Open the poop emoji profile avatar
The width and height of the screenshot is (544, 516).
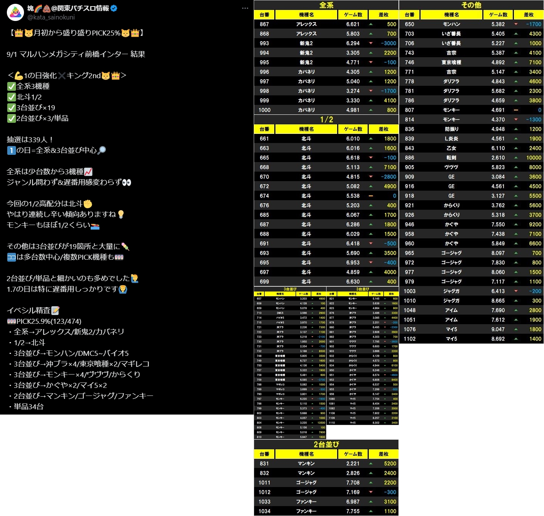tap(16, 13)
